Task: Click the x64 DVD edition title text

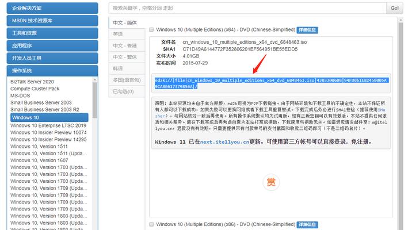Action: (x=226, y=30)
